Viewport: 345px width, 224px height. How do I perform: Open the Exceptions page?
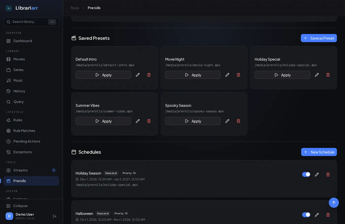(x=31, y=152)
